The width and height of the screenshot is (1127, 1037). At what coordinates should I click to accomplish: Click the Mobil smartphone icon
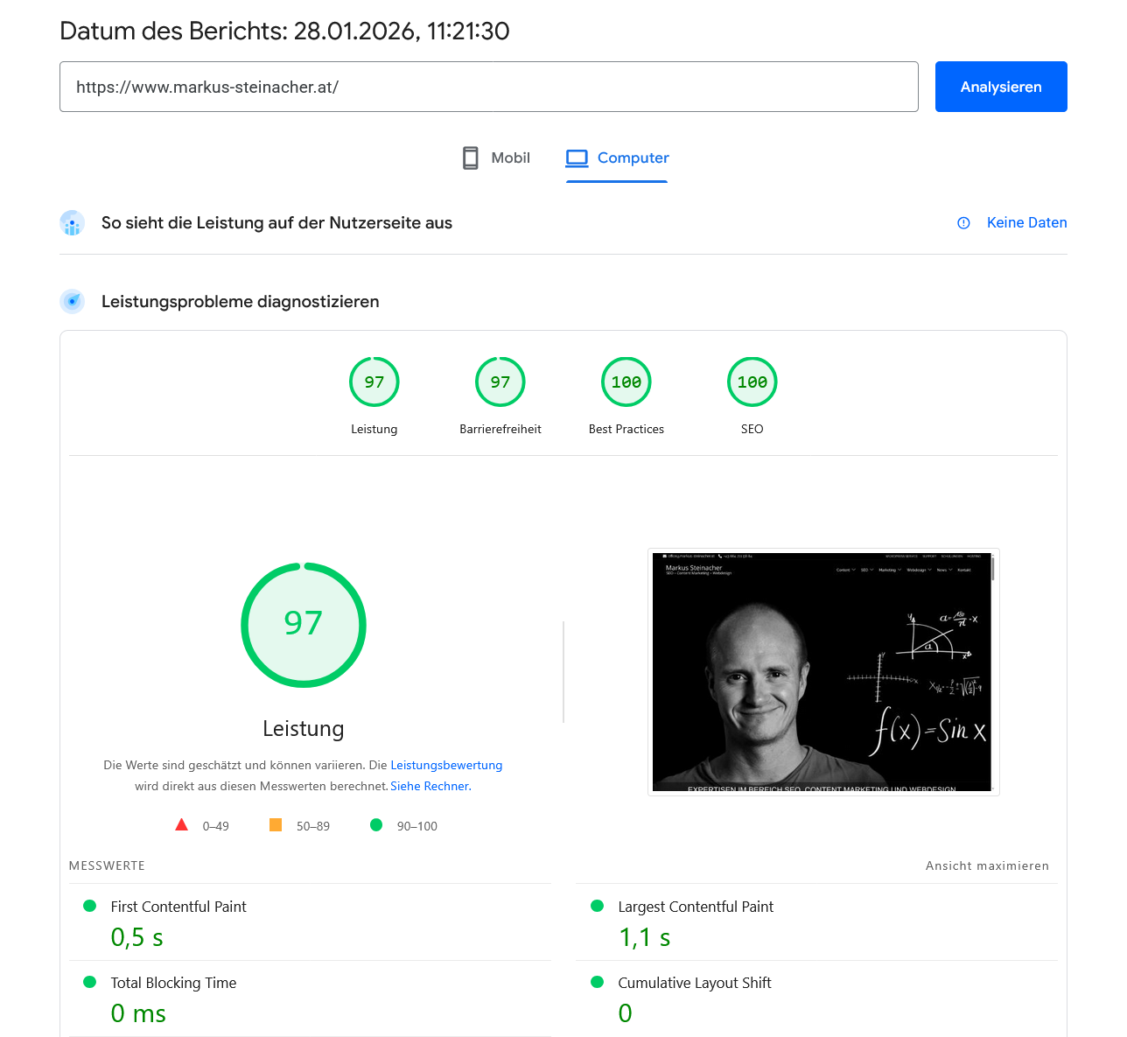pyautogui.click(x=471, y=158)
